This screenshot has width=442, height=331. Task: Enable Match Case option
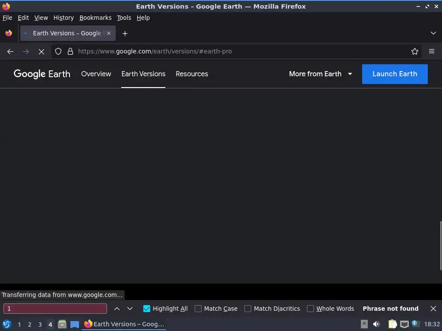pyautogui.click(x=198, y=309)
